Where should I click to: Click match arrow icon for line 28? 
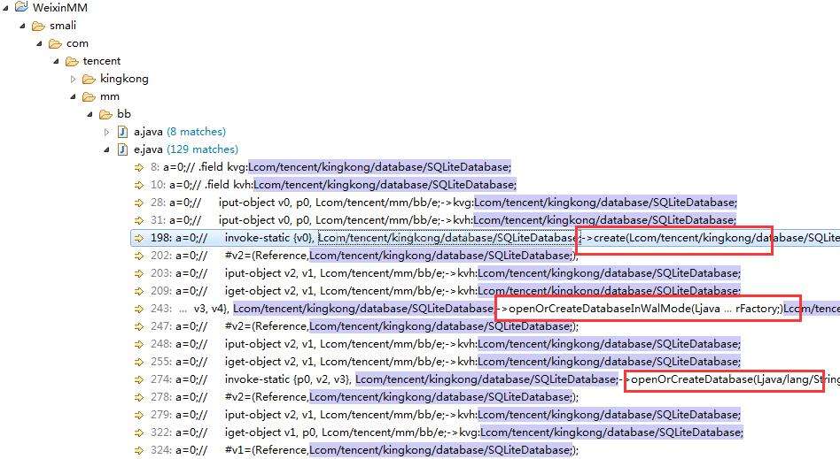coord(139,203)
